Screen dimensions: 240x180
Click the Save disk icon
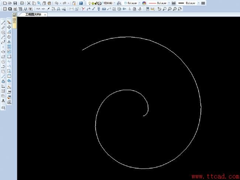click(x=15, y=3)
